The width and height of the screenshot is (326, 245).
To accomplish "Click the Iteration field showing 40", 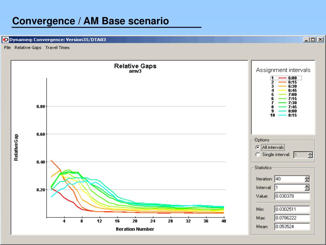I will 290,179.
